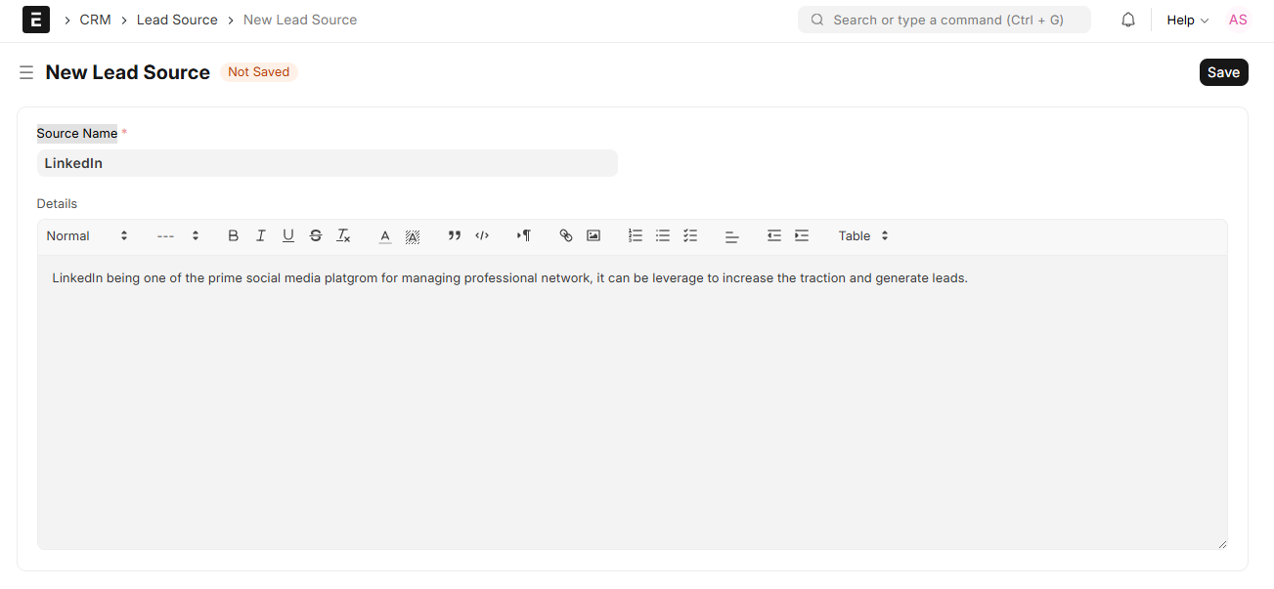Go to CRM breadcrumb
Image resolution: width=1274 pixels, height=589 pixels.
[95, 20]
